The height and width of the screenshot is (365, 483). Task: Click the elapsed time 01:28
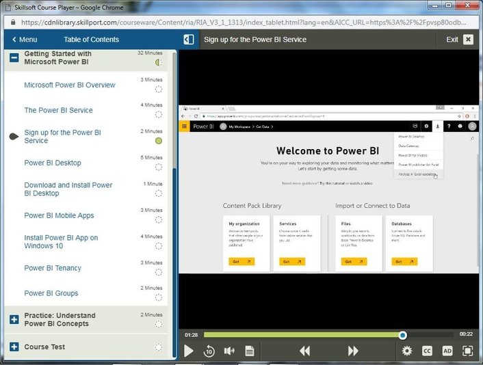(192, 335)
